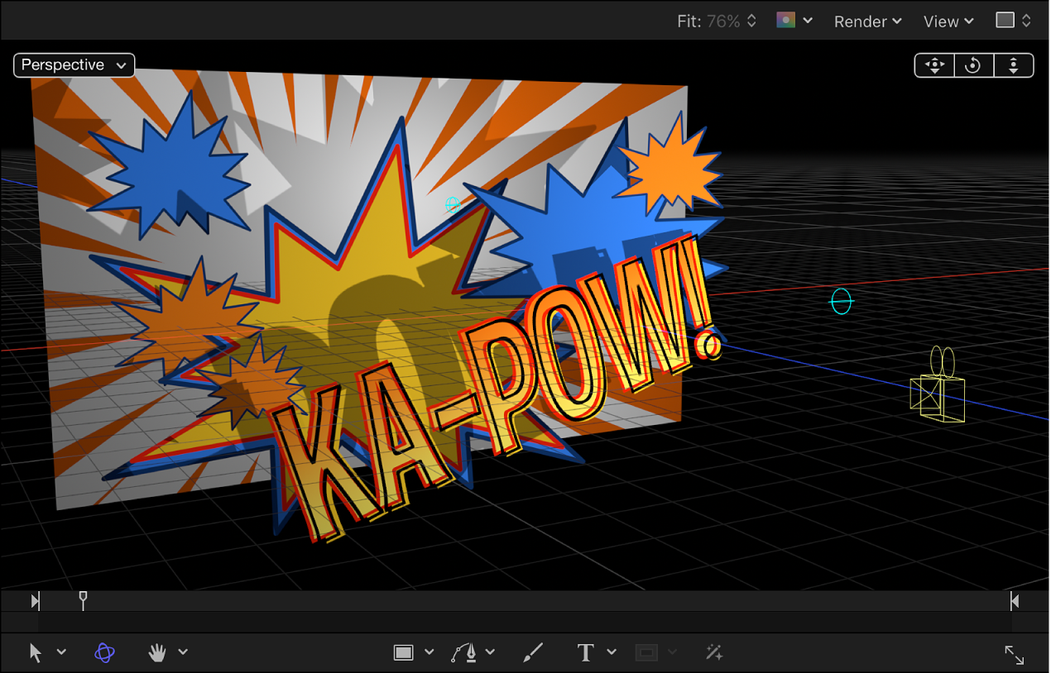Open the Render menu
This screenshot has width=1051, height=673.
pos(866,21)
